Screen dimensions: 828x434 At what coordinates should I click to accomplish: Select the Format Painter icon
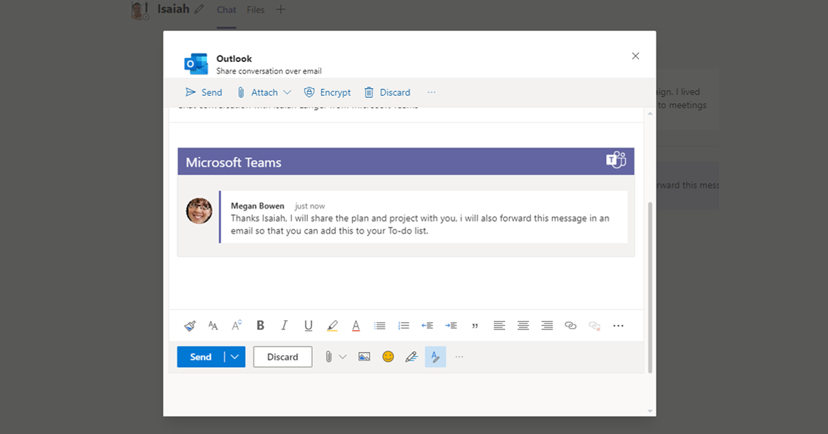click(189, 325)
